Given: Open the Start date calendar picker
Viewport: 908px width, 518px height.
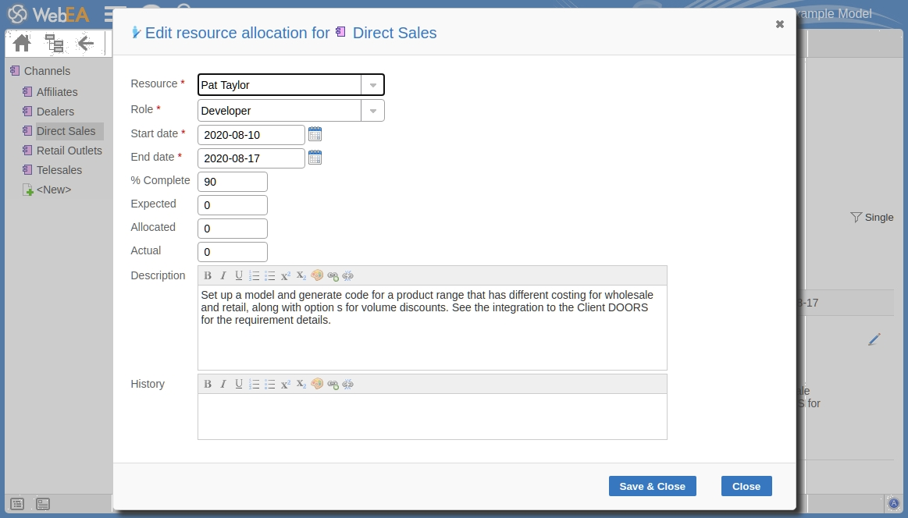Looking at the screenshot, I should [315, 134].
